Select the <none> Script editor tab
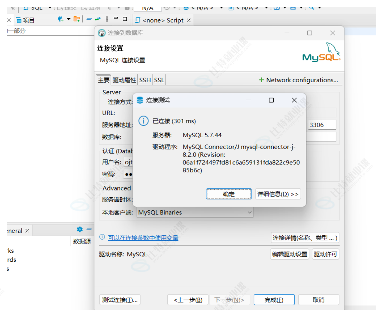 pyautogui.click(x=162, y=20)
